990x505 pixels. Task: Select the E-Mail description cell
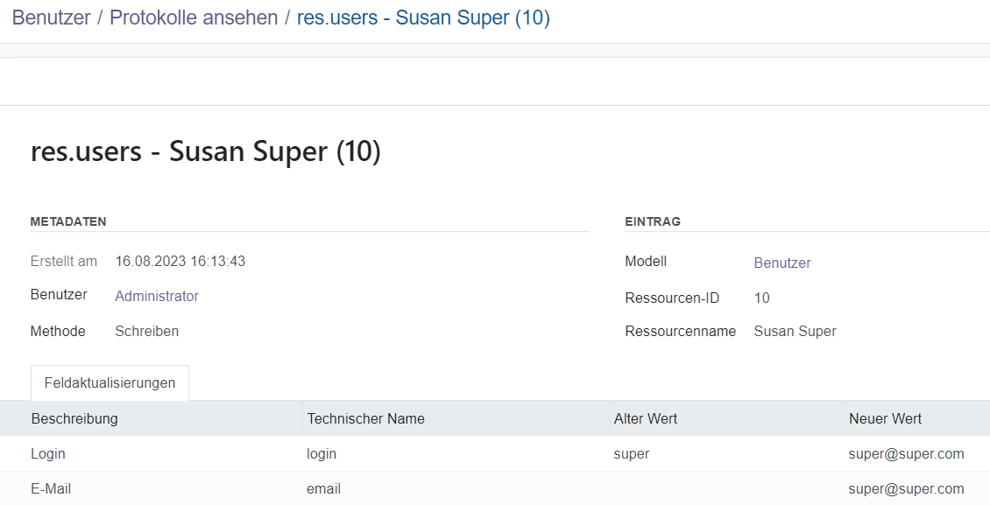click(x=51, y=488)
